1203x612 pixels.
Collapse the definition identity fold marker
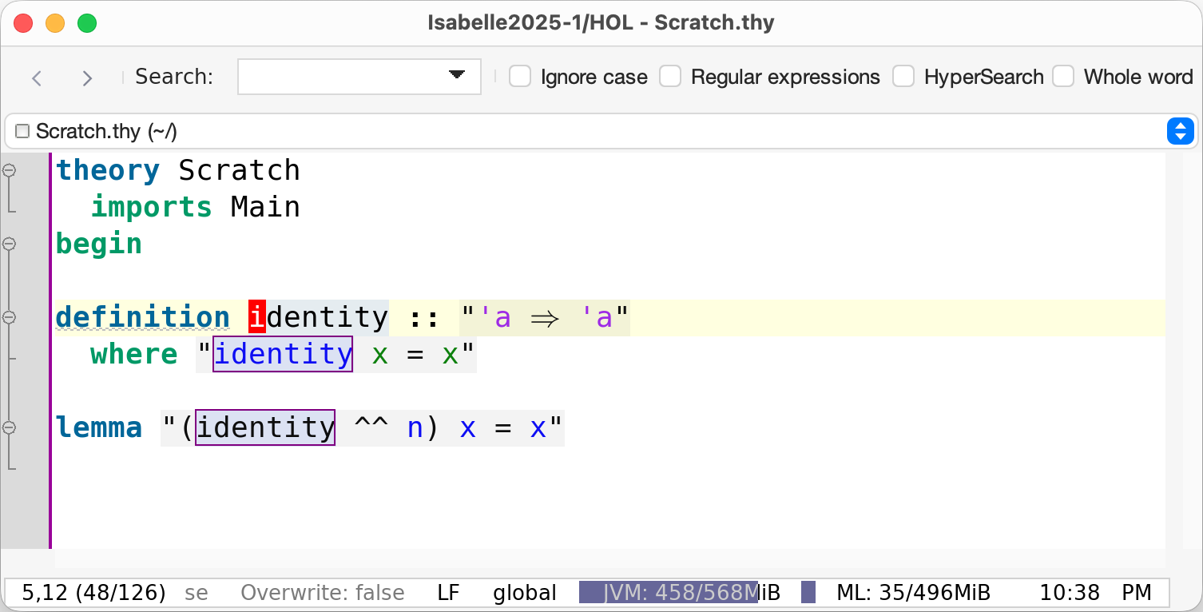[10, 317]
